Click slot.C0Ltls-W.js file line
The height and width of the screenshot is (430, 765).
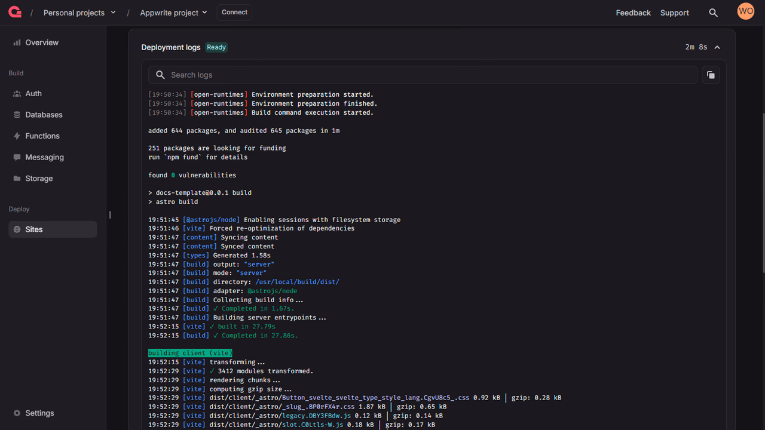[x=292, y=425]
